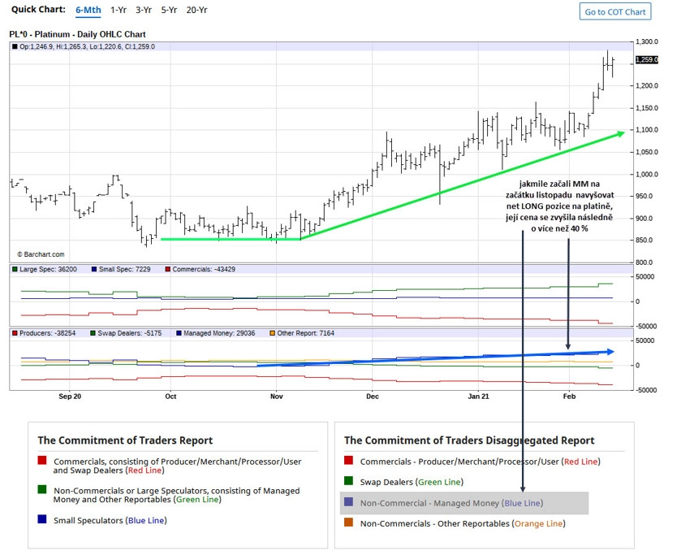This screenshot has width=681, height=555.
Task: Select the highlighted Non-Commercial Managed Money row
Action: [x=464, y=503]
